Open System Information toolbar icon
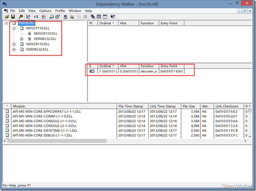256x191 pixels. coord(65,17)
